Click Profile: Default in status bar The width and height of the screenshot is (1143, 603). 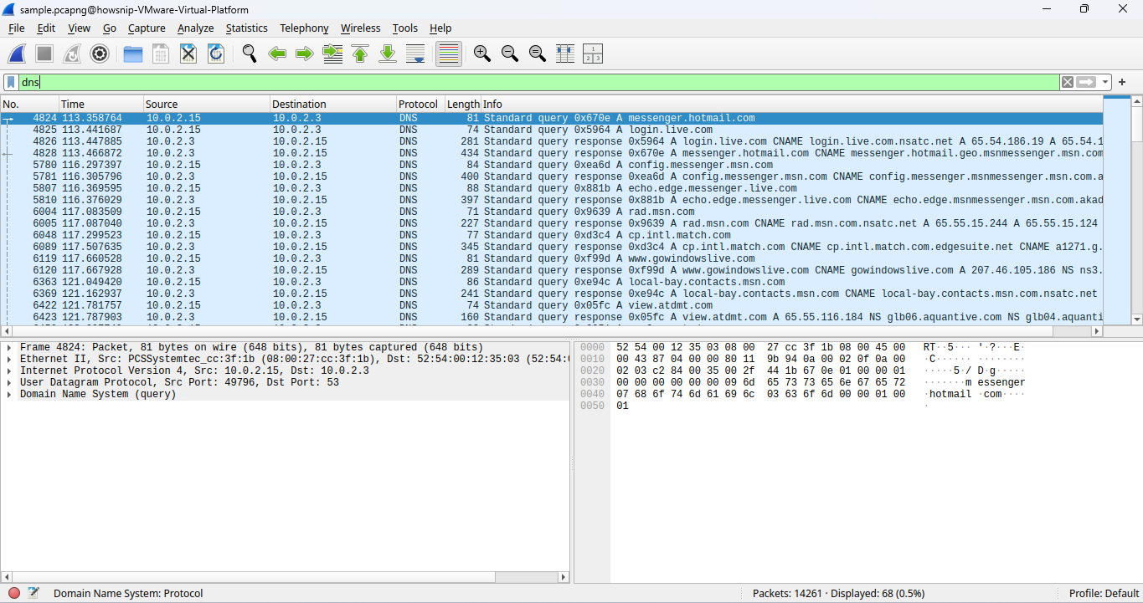click(1104, 593)
